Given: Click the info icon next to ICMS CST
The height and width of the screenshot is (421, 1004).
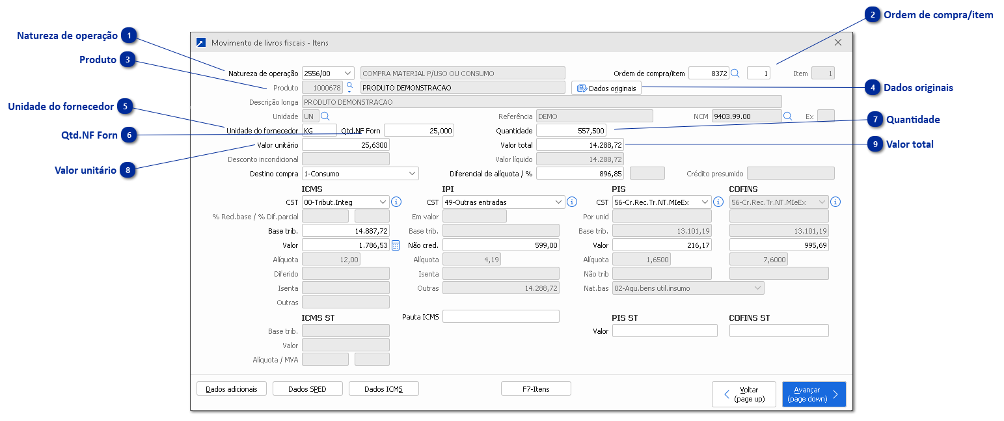Looking at the screenshot, I should coord(396,202).
